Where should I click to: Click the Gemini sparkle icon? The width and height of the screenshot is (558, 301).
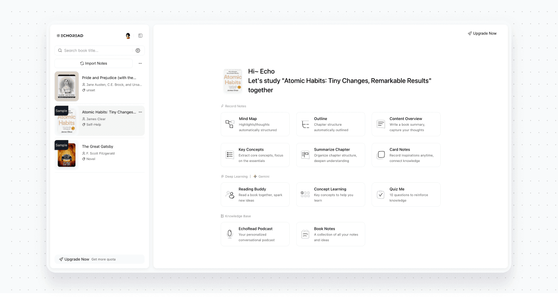point(255,176)
